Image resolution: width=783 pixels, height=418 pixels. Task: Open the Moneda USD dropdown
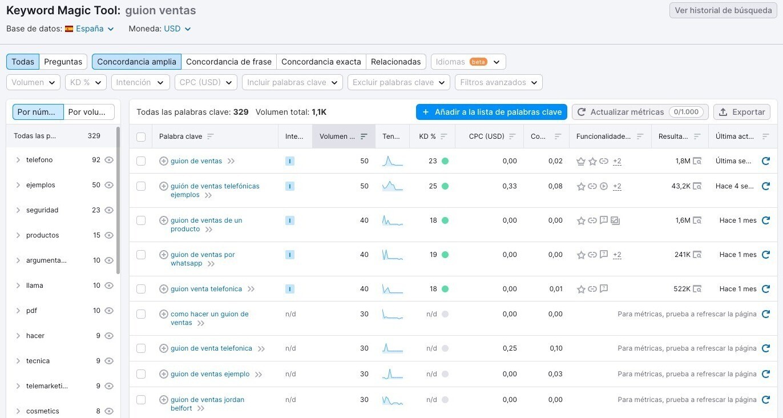177,28
